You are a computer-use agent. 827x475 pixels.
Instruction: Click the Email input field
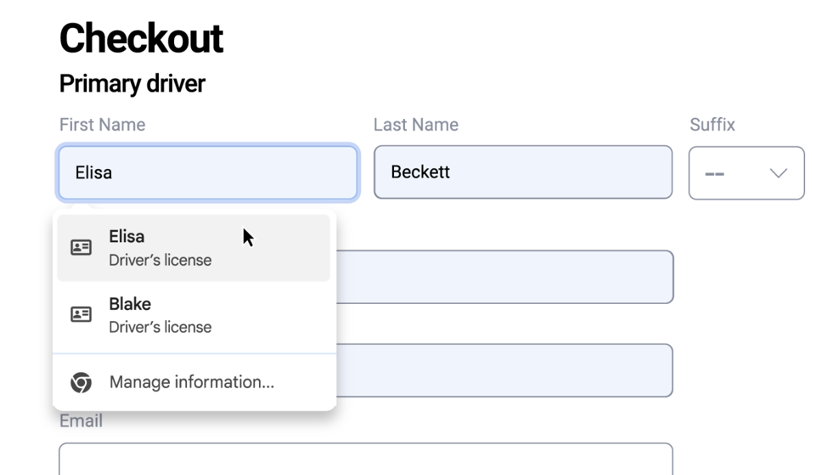[366, 459]
